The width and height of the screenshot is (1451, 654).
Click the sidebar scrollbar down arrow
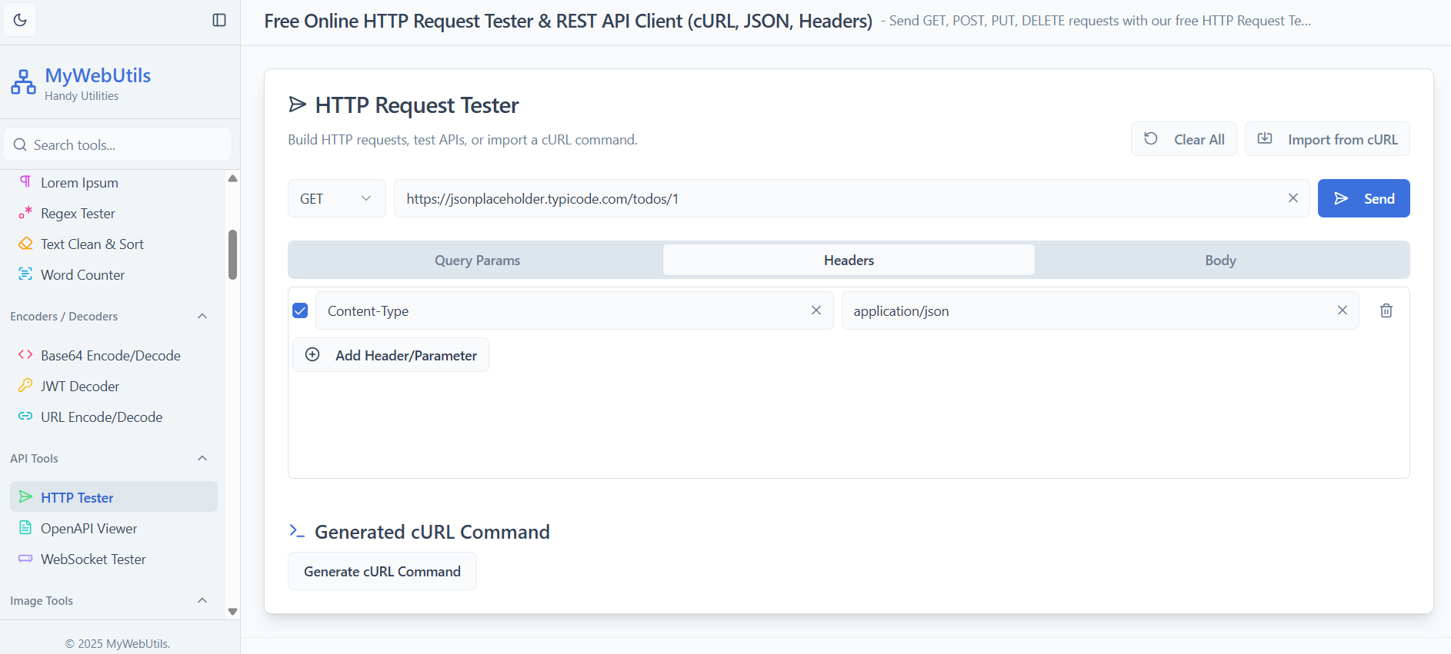pos(232,612)
